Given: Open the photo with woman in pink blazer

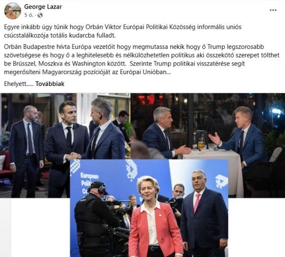Looking at the screenshot, I should (149, 208).
